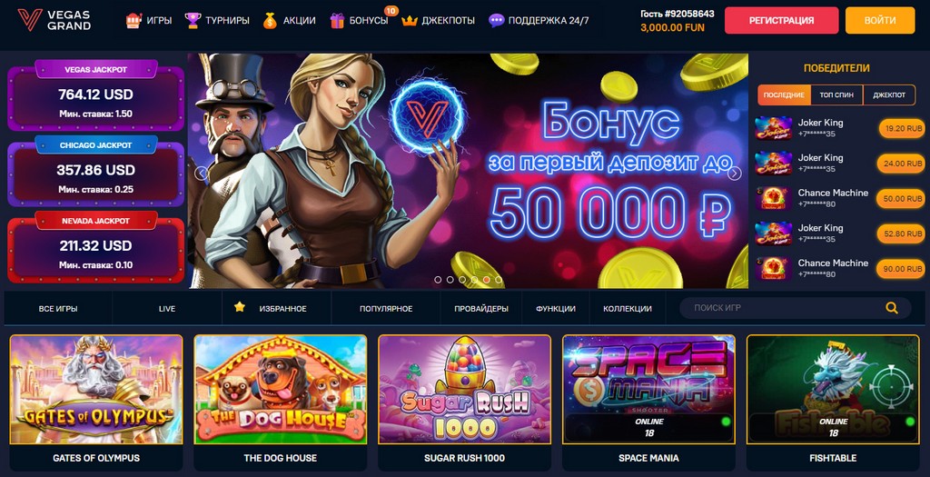The width and height of the screenshot is (930, 477).
Task: Show the next banner slide arrow
Action: 735,174
